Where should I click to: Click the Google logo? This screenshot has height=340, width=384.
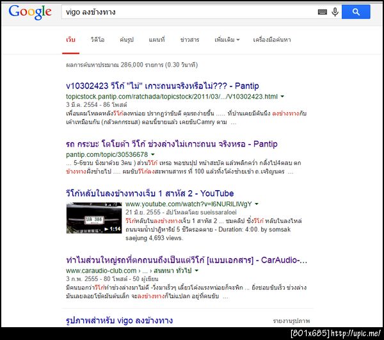(x=30, y=12)
